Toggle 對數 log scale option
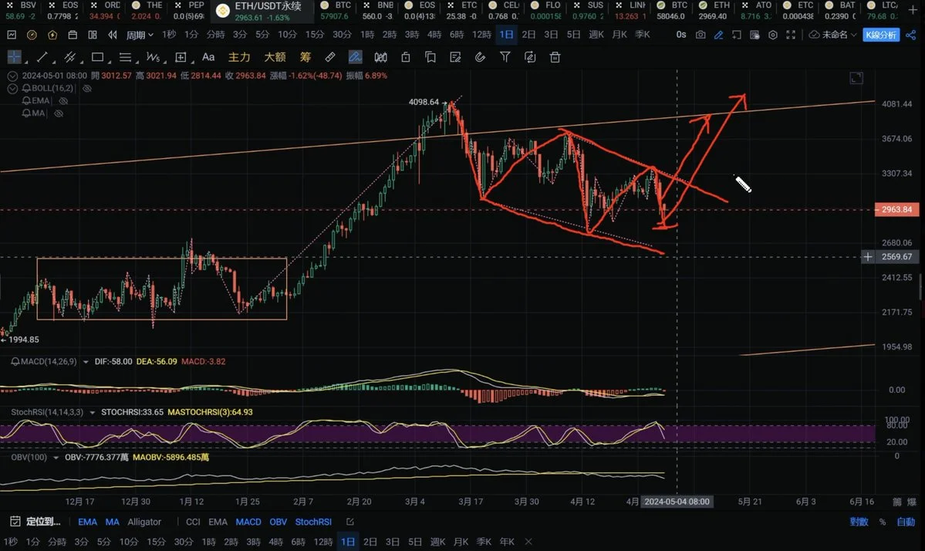 pos(859,522)
